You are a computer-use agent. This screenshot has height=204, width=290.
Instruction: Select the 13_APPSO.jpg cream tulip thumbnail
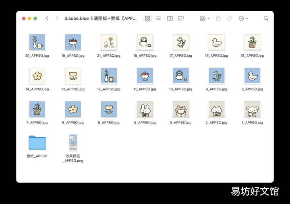pyautogui.click(x=73, y=76)
